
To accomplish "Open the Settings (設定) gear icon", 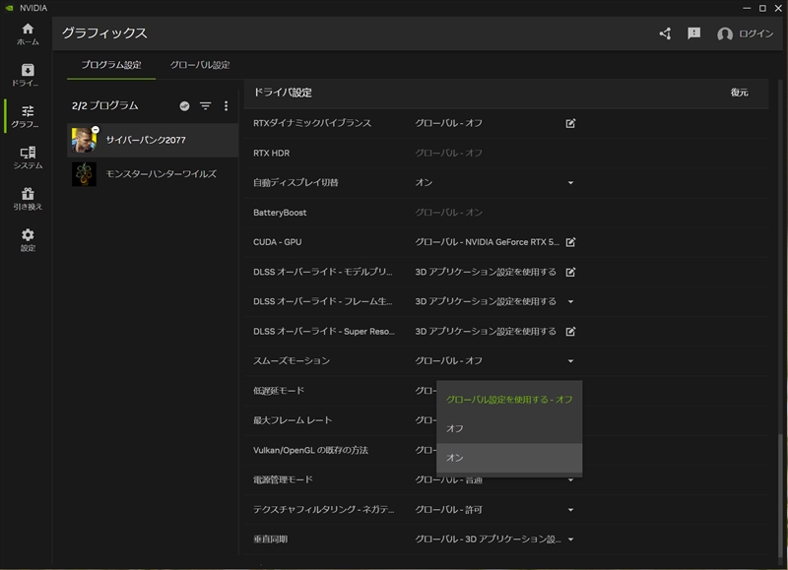I will [x=28, y=235].
